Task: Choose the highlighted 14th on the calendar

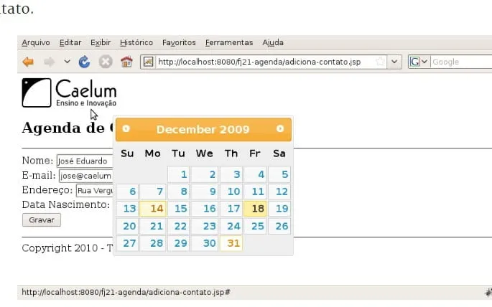Action: 153,209
